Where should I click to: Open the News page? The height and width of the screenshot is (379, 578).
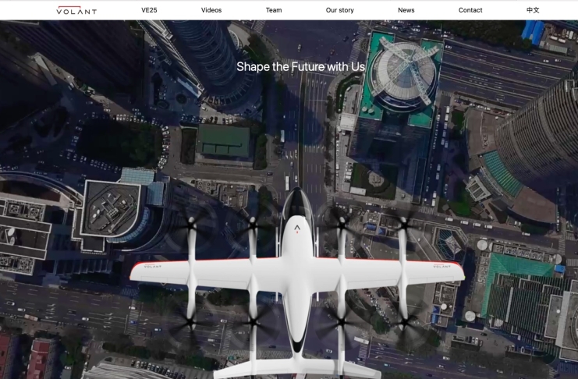click(x=406, y=10)
